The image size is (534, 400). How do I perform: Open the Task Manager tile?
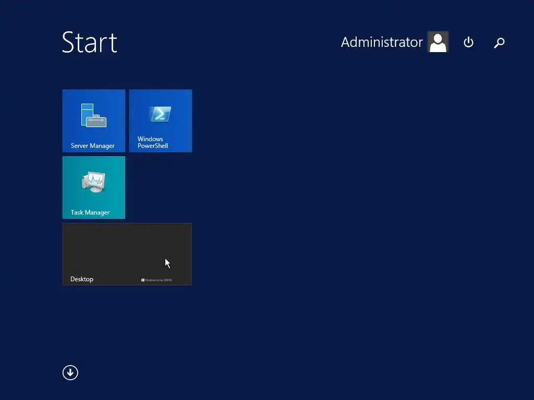[94, 187]
